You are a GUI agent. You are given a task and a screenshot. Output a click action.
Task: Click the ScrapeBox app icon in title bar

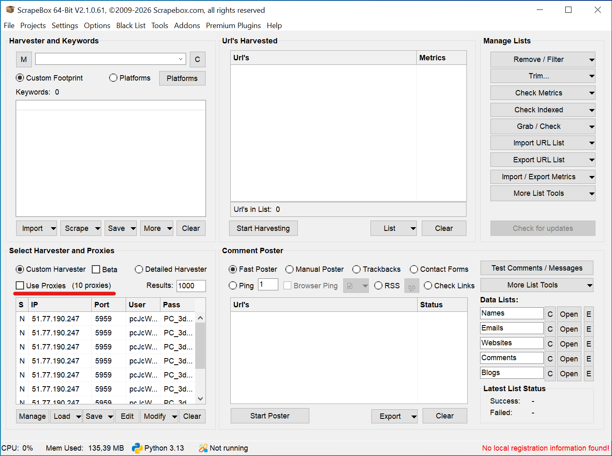[10, 10]
